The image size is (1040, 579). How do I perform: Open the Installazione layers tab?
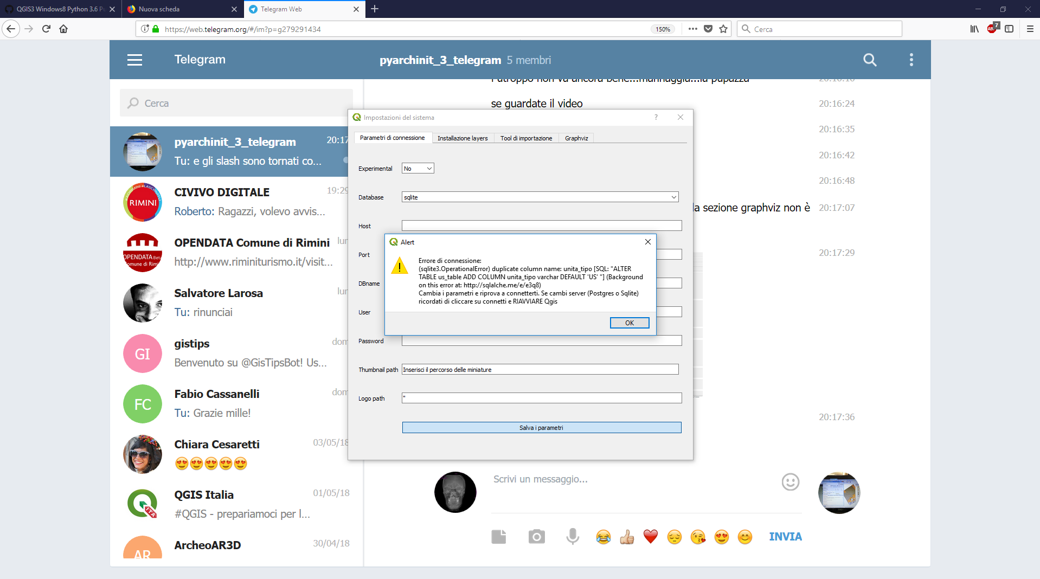[x=463, y=138]
